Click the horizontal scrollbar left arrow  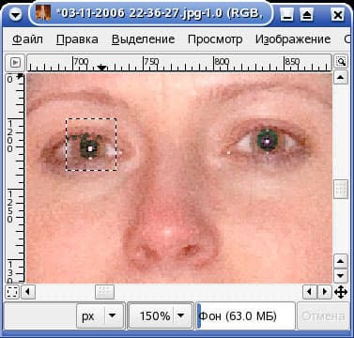click(28, 292)
